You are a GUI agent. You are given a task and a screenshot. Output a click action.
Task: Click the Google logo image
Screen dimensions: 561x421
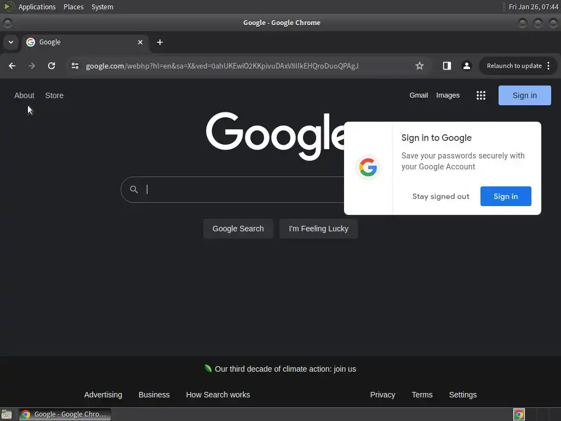tap(275, 135)
